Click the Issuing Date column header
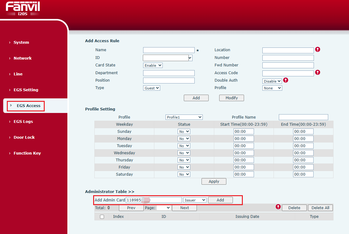 point(247,216)
